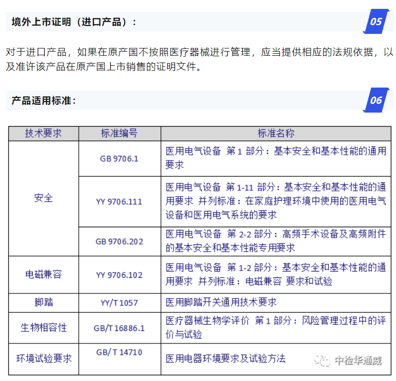Click the 电磁兼容 row label
396x381 pixels.
point(43,275)
